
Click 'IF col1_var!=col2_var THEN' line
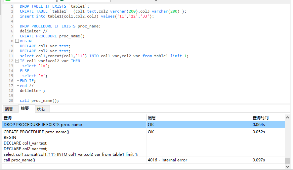(x=50, y=61)
